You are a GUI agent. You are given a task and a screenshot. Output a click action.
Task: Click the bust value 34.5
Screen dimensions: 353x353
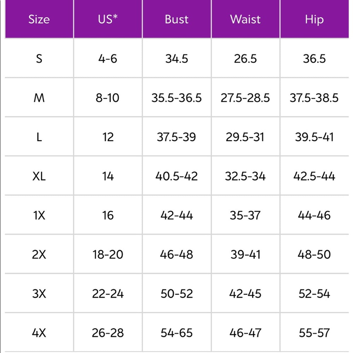click(176, 59)
